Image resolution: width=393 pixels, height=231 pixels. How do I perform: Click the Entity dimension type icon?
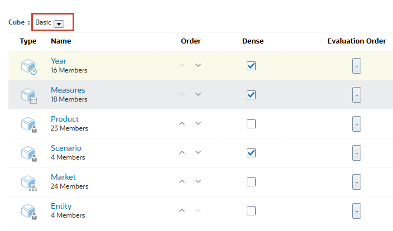tap(28, 211)
